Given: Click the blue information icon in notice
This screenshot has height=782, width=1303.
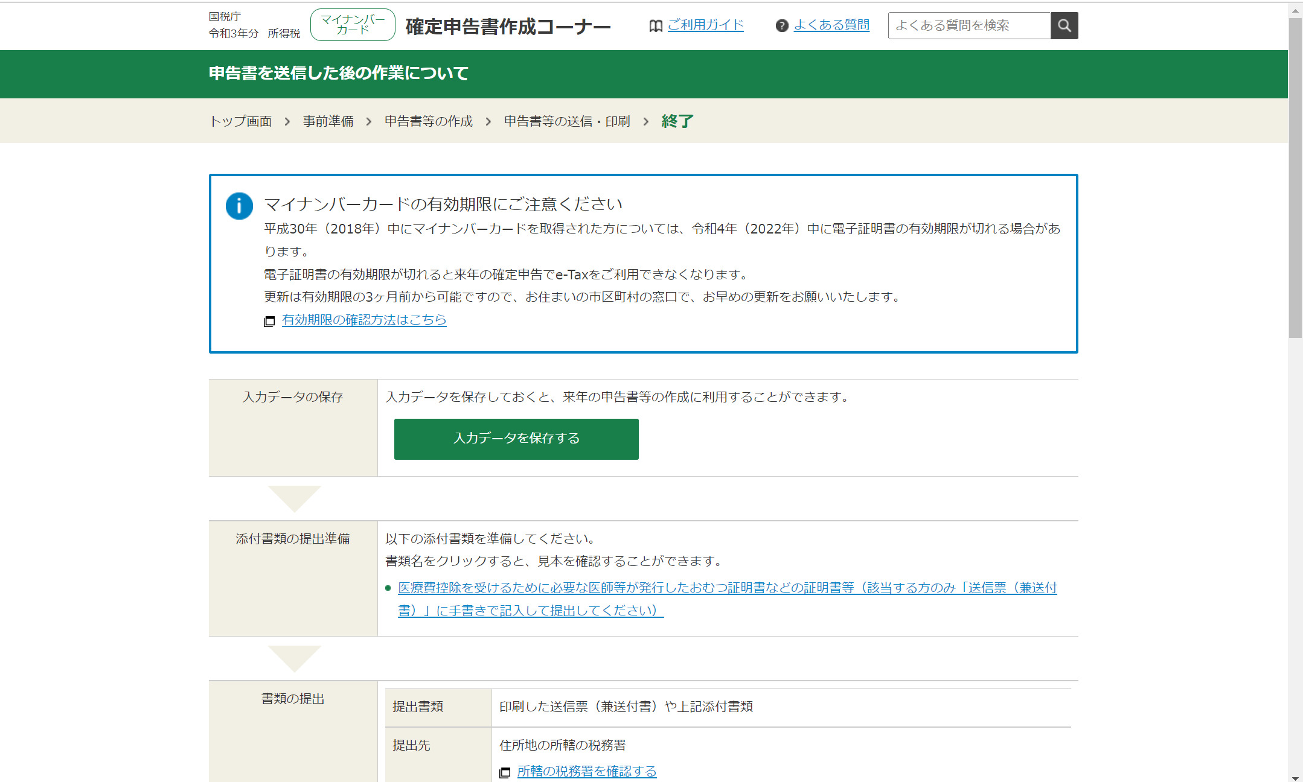Looking at the screenshot, I should [239, 206].
